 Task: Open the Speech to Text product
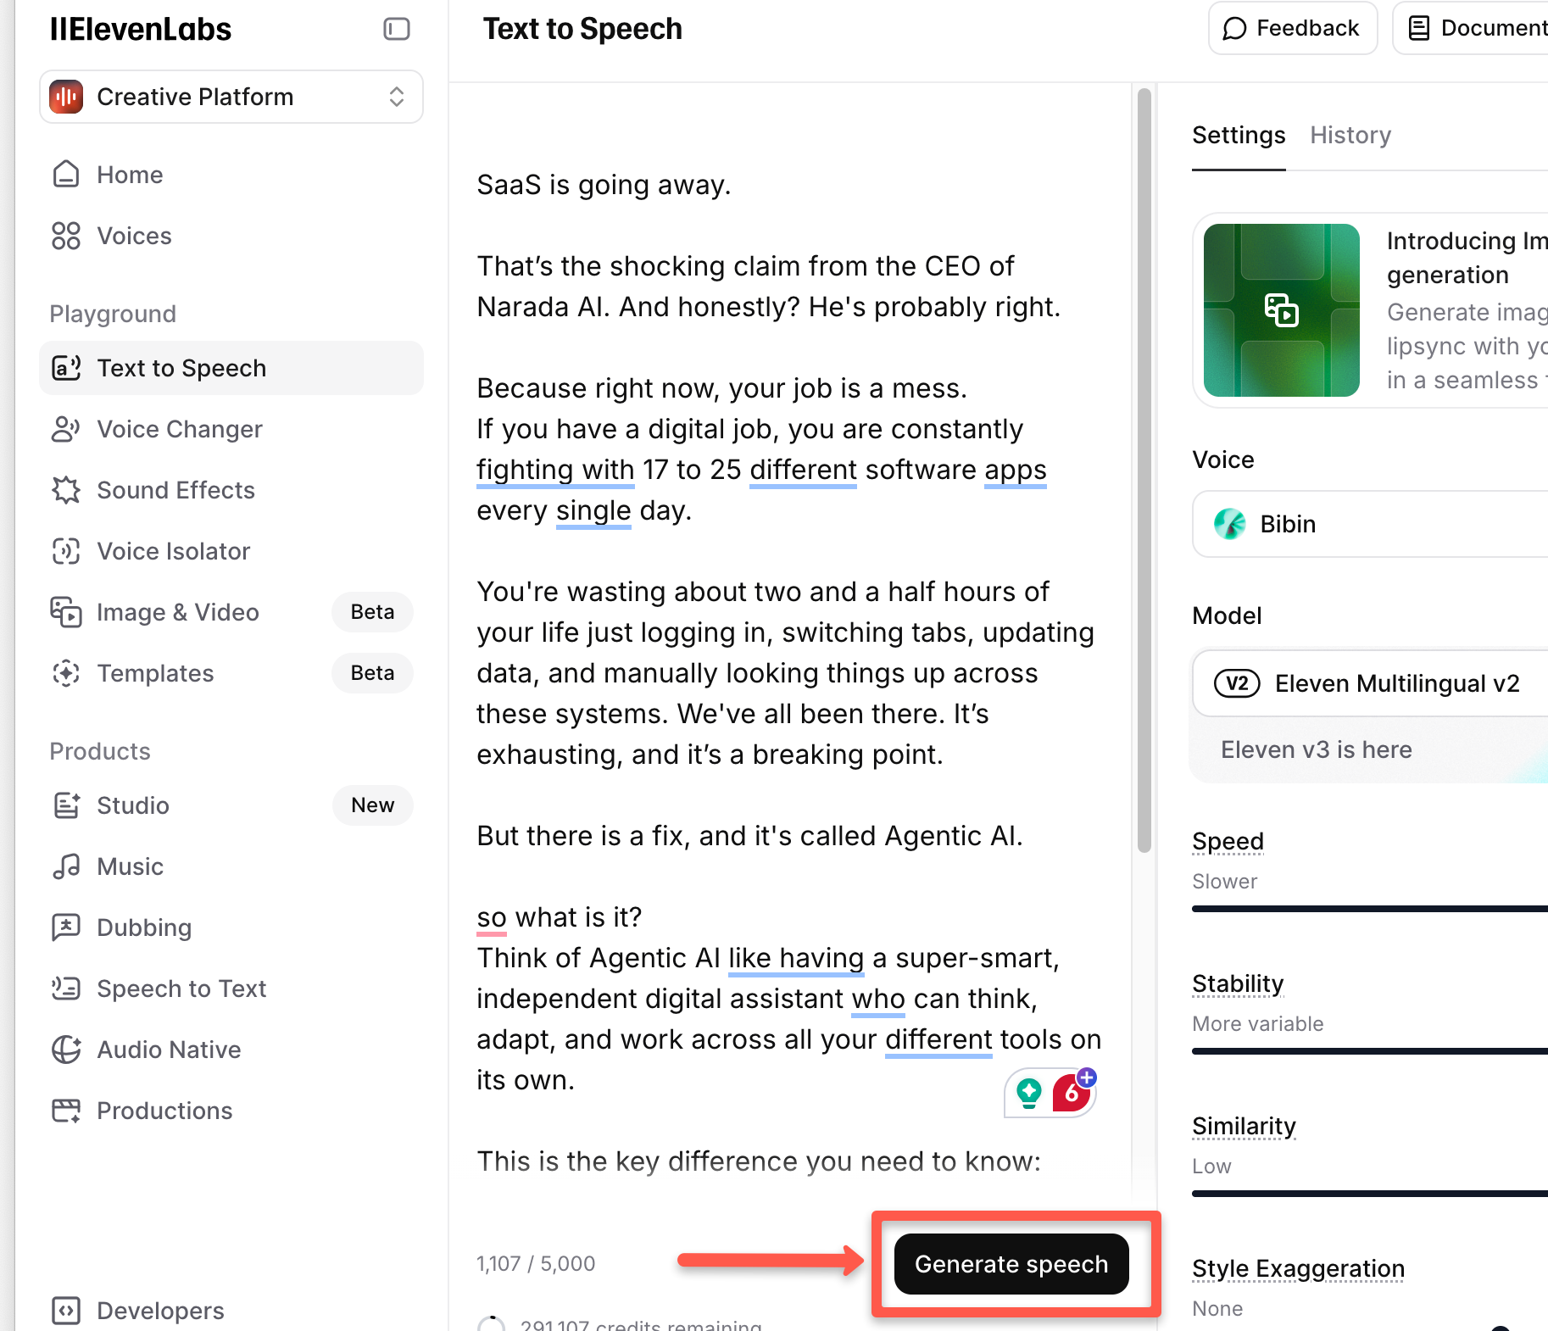coord(181,988)
